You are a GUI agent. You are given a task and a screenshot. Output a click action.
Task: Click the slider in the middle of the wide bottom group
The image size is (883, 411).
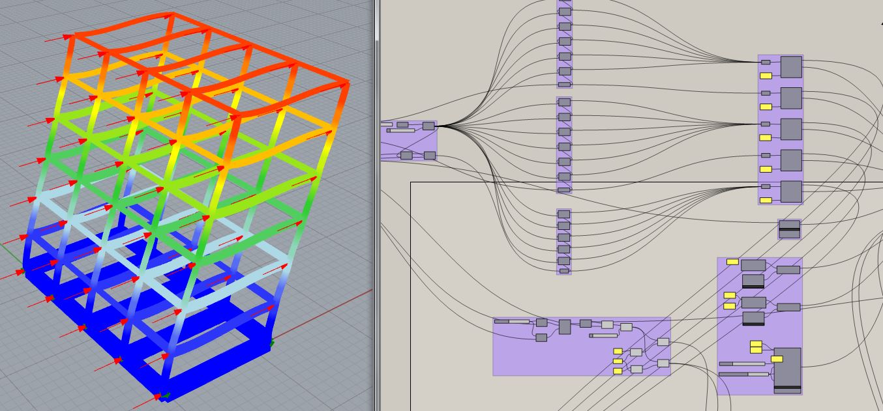(x=603, y=335)
